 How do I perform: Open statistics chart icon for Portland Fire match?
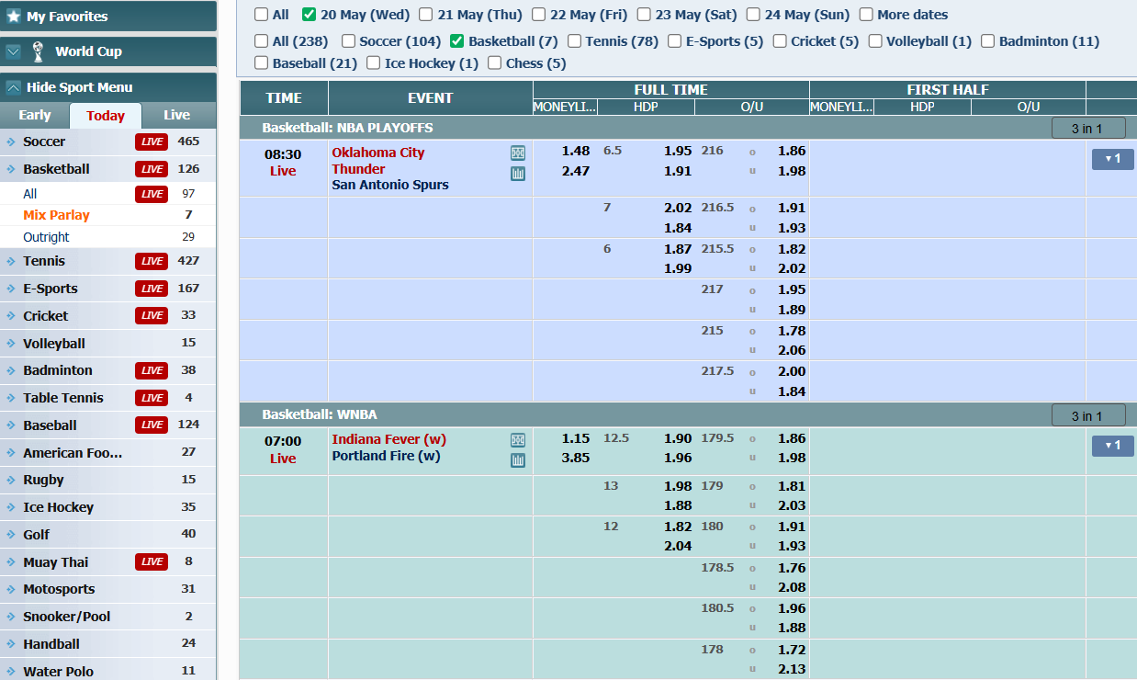point(518,460)
